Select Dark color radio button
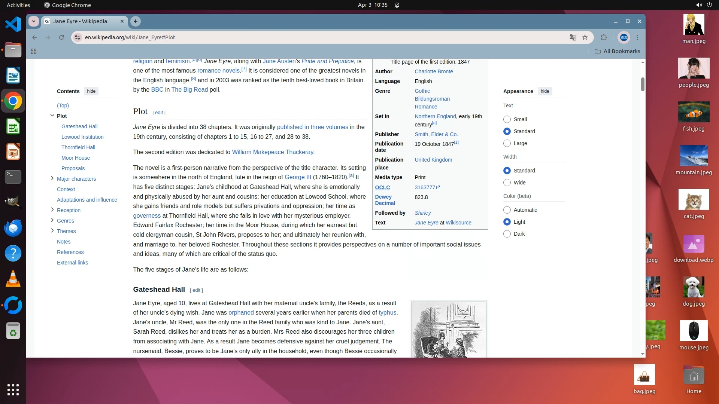Viewport: 719px width, 404px height. click(507, 234)
